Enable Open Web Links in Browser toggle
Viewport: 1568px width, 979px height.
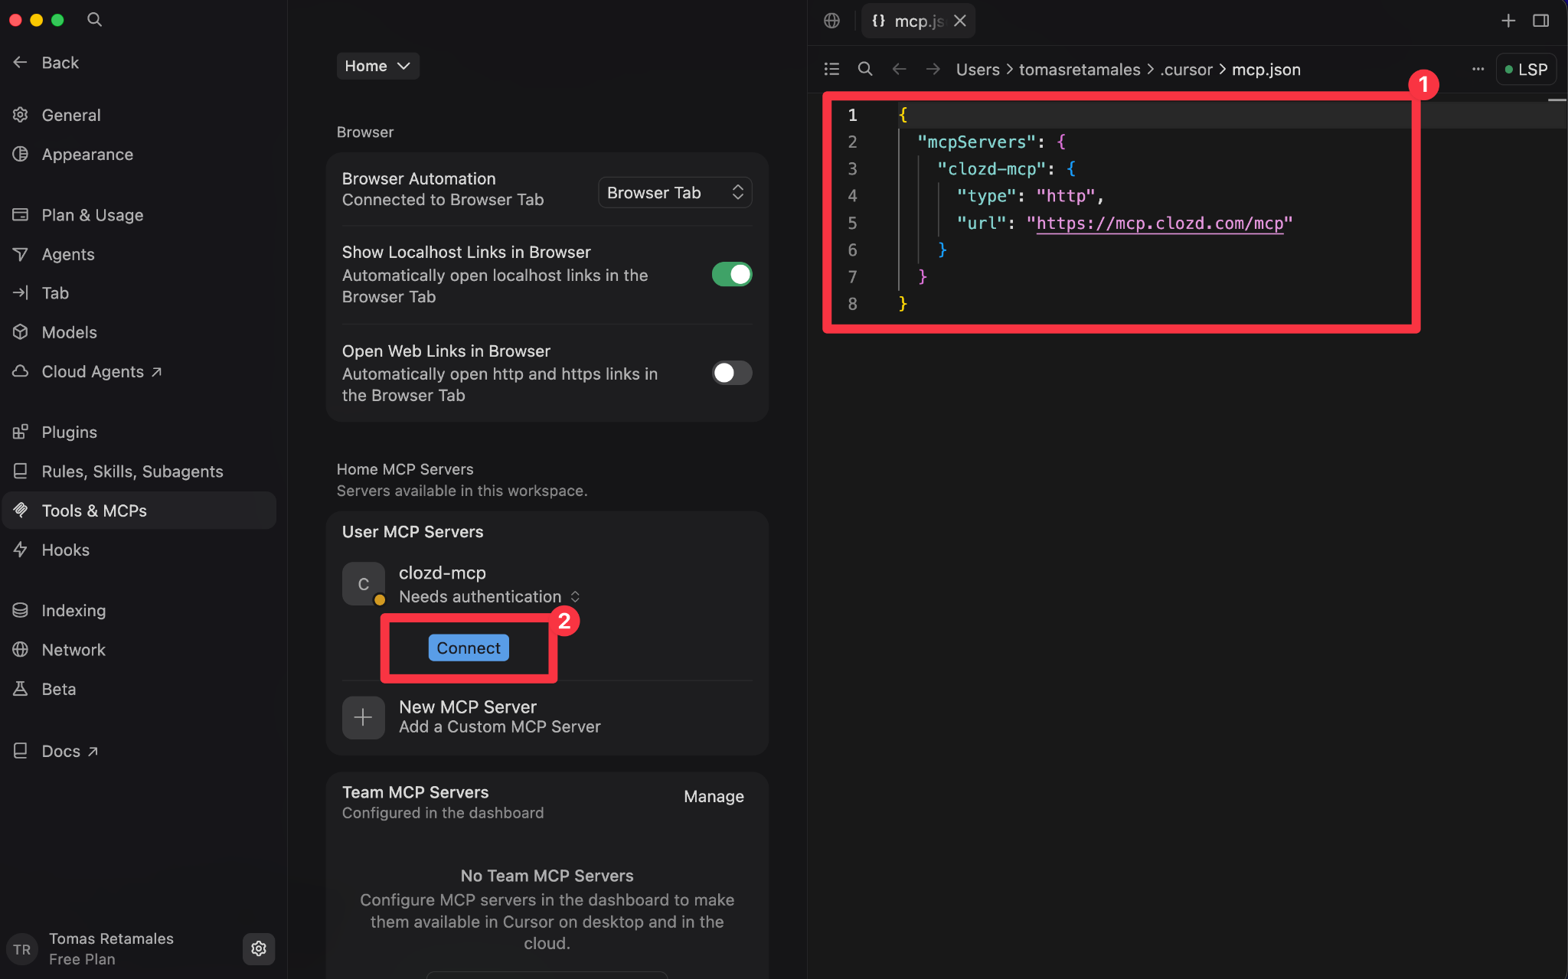point(732,373)
